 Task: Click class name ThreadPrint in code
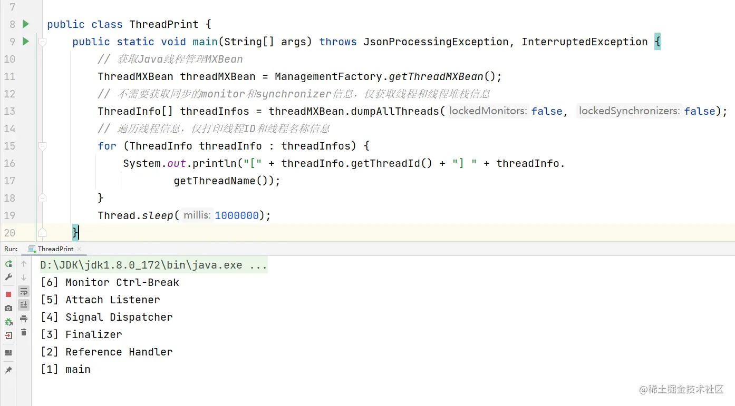point(164,24)
